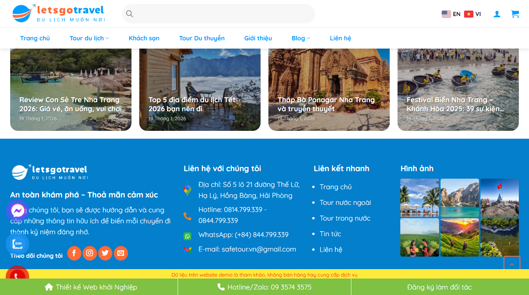Open Instagram via the footer social icon

click(90, 253)
